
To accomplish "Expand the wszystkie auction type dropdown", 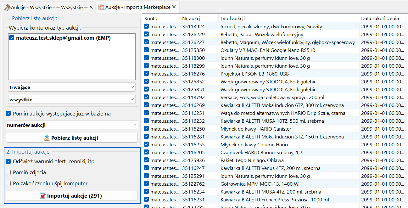I will [72, 99].
